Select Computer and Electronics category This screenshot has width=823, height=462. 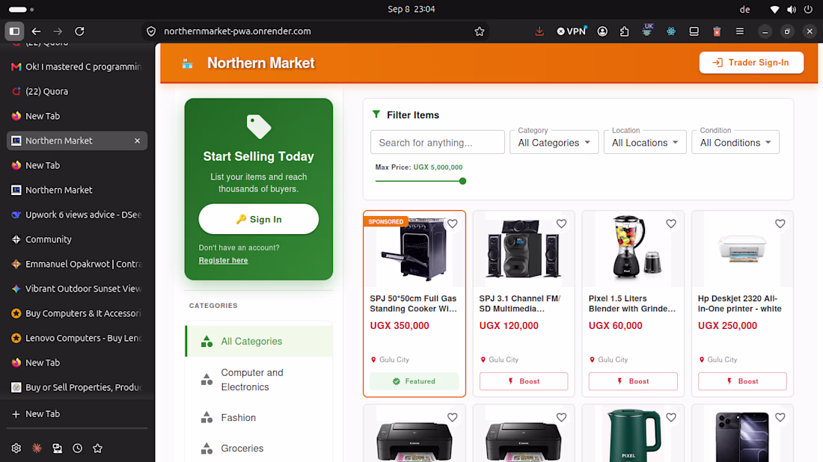259,380
